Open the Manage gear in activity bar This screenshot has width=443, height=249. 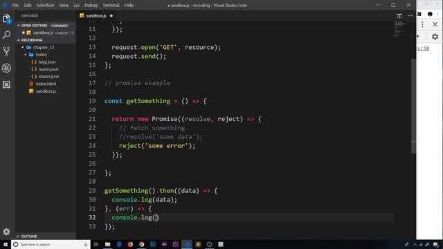[6, 232]
